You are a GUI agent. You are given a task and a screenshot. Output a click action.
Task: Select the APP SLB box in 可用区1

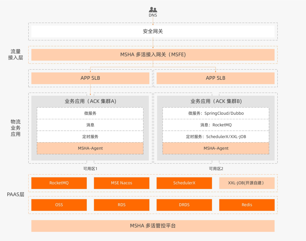(90, 78)
